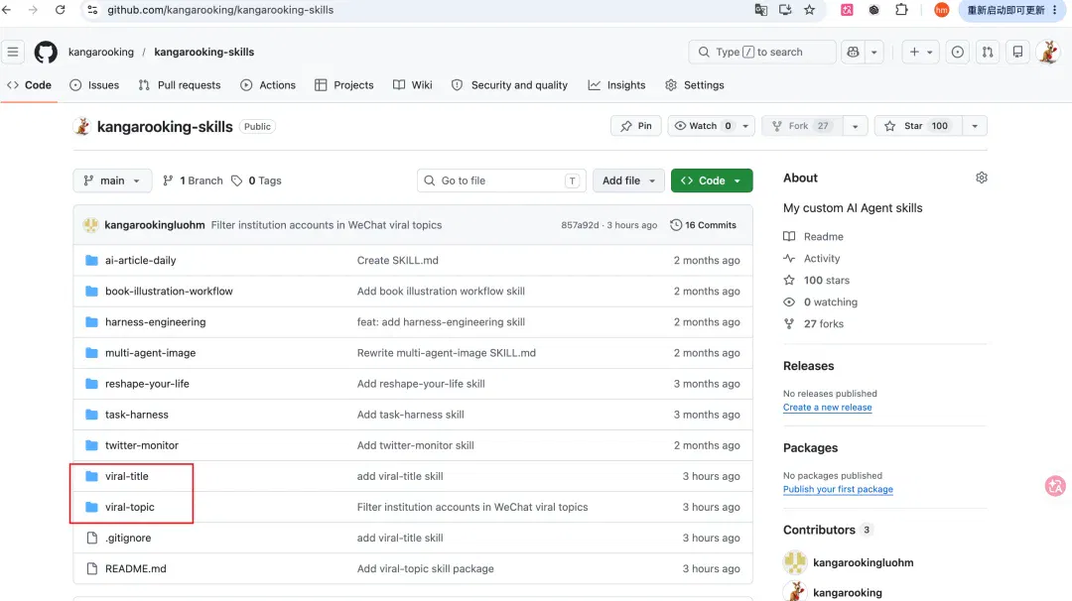Image resolution: width=1072 pixels, height=601 pixels.
Task: Open the viral-topic folder
Action: (x=130, y=507)
